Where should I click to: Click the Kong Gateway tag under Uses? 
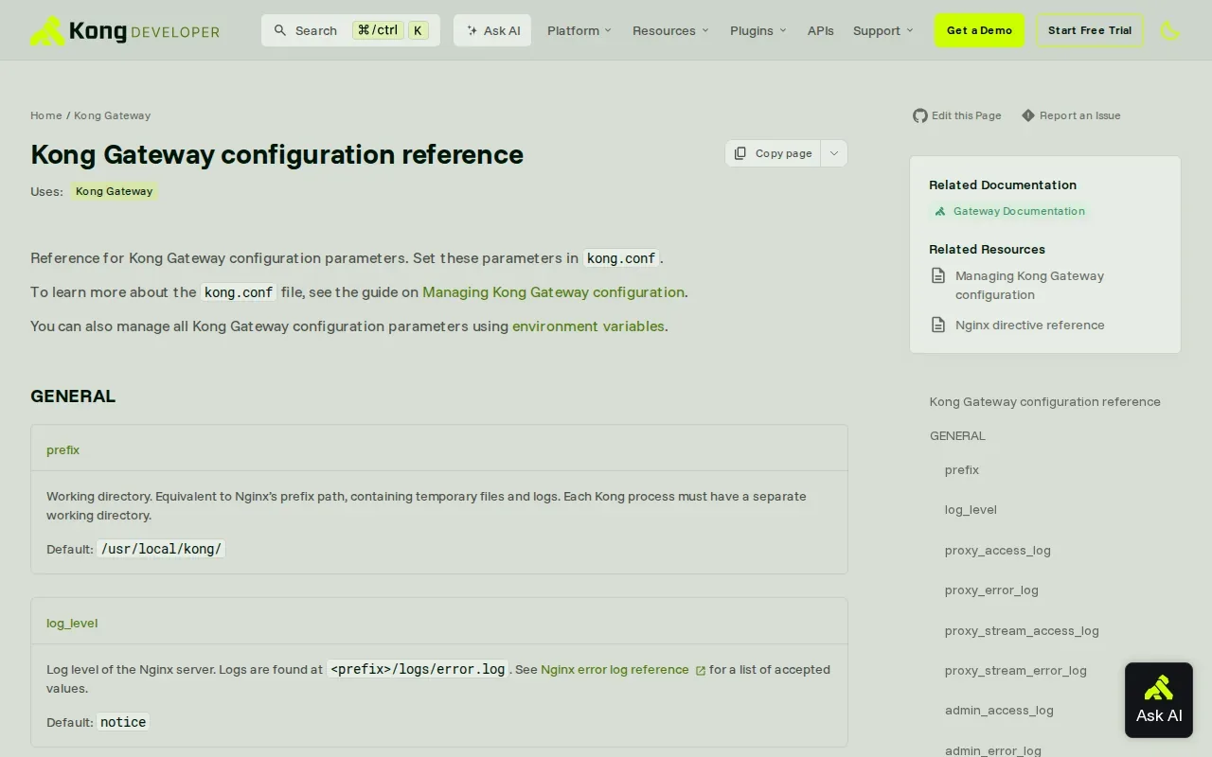pyautogui.click(x=114, y=191)
